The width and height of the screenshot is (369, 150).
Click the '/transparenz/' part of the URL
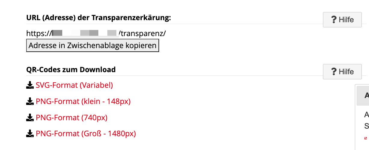tap(142, 33)
